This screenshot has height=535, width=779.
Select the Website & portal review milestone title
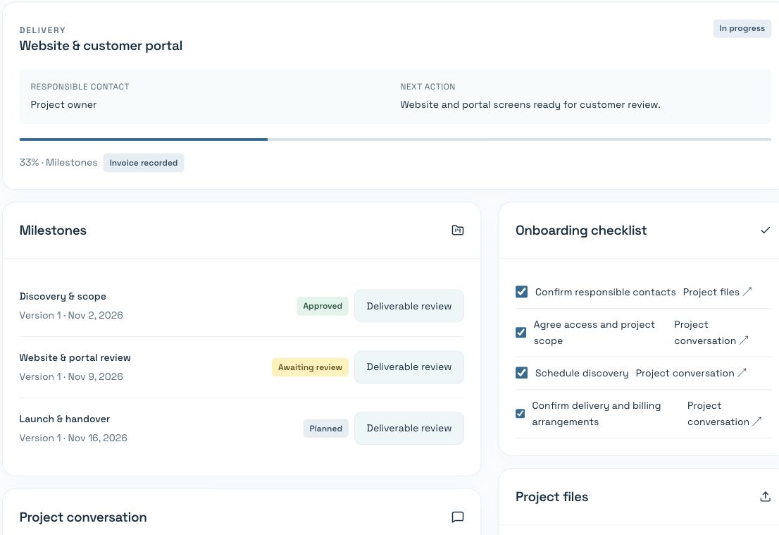[x=75, y=357]
